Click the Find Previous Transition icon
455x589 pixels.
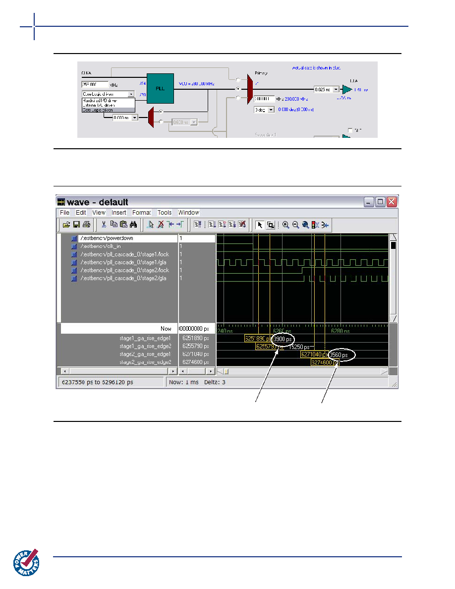171,225
